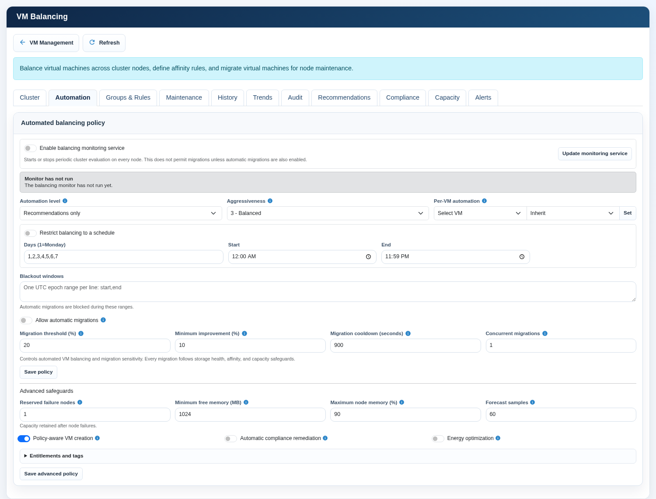Click the circular refresh icon
Viewport: 656px width, 499px height.
92,42
